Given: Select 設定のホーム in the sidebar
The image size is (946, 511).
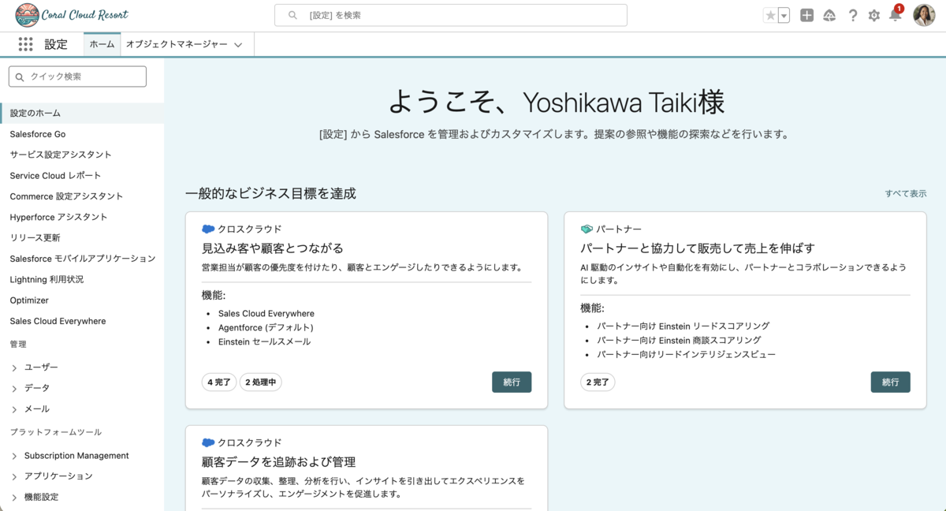Looking at the screenshot, I should [82, 113].
